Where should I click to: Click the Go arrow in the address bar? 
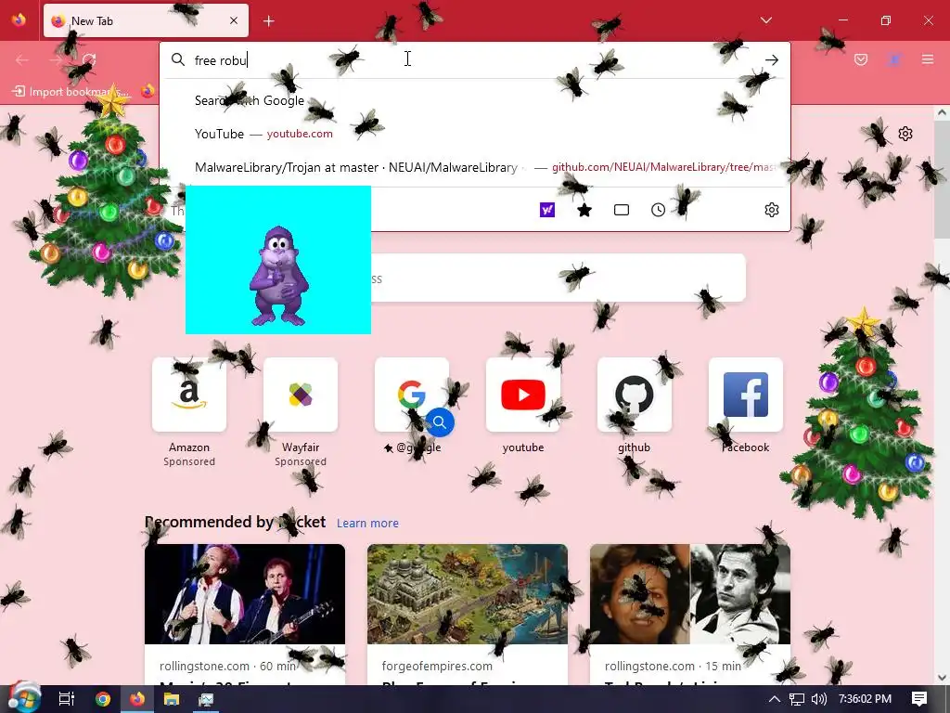click(x=771, y=60)
